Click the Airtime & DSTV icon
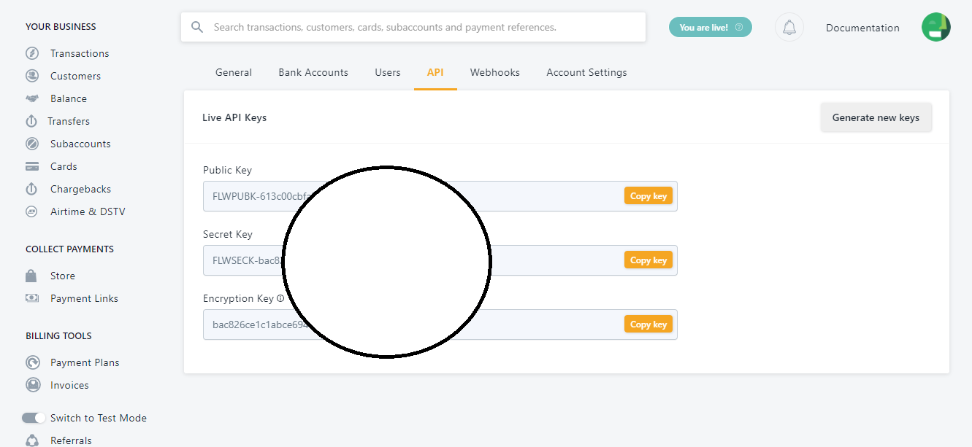Viewport: 972px width, 447px height. [x=31, y=211]
